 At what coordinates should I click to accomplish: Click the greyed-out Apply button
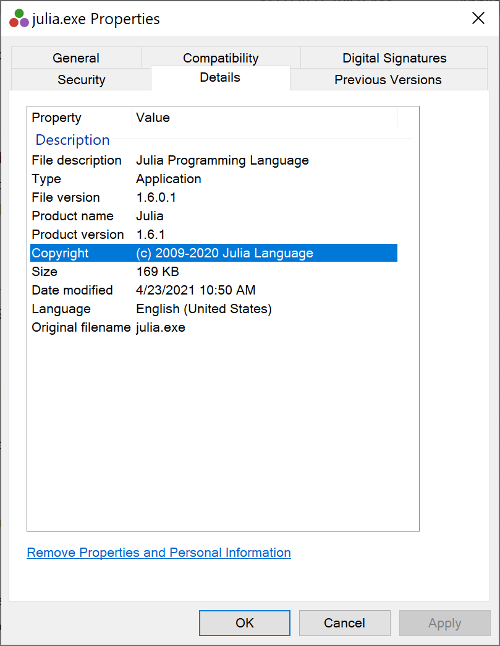(x=445, y=623)
